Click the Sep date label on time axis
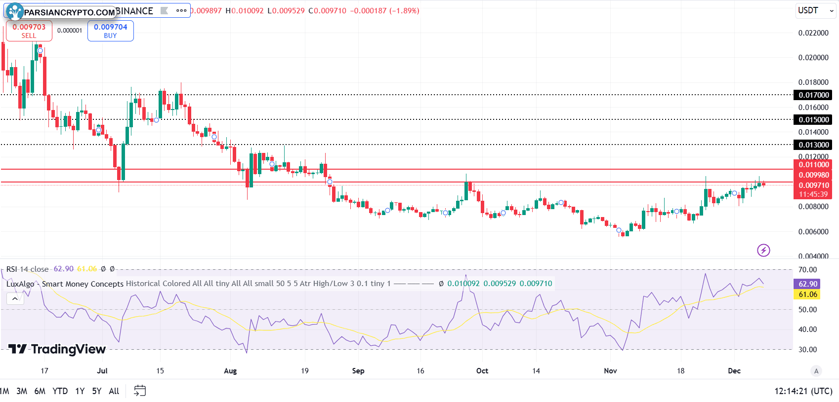The image size is (839, 402). click(358, 371)
